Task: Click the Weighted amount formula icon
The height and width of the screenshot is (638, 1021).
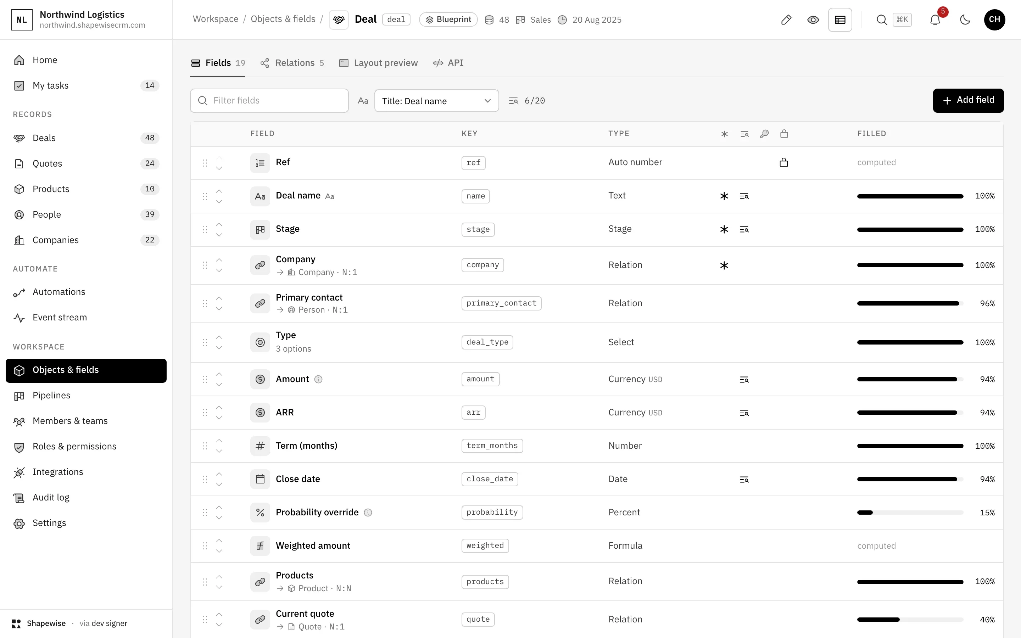Action: pyautogui.click(x=260, y=546)
